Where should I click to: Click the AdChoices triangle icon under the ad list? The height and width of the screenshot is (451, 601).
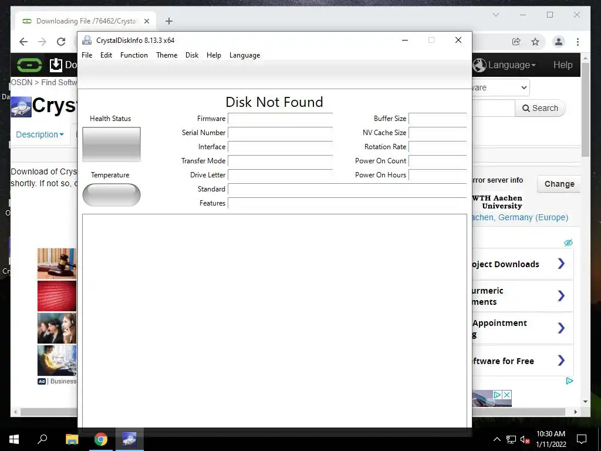point(569,381)
